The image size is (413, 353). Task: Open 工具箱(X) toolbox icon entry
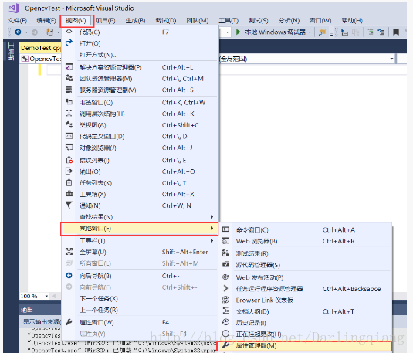click(140, 195)
